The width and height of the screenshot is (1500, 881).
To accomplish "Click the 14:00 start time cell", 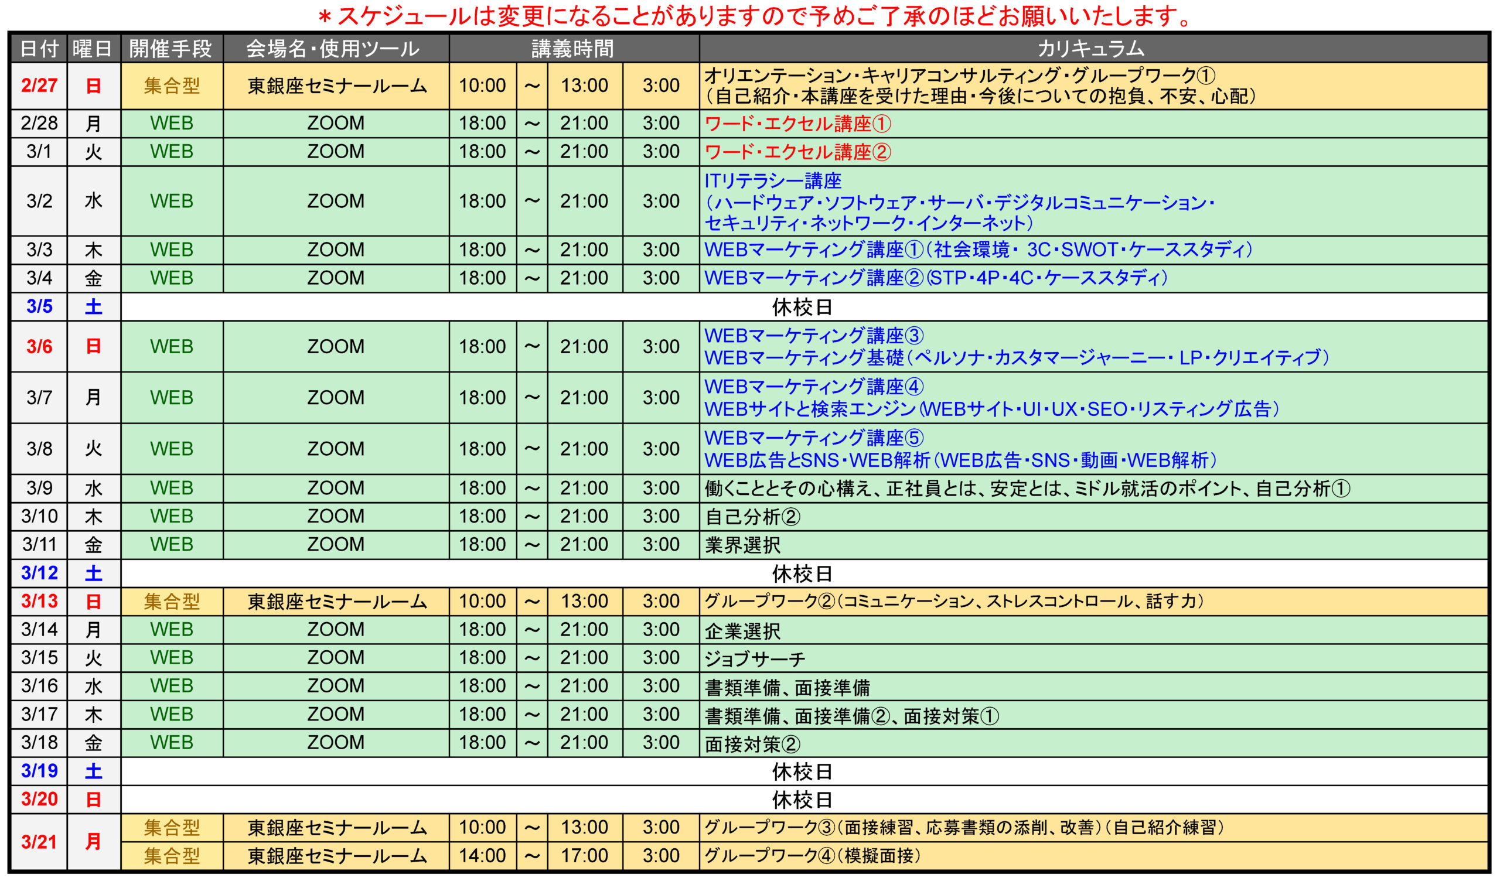I will point(482,855).
